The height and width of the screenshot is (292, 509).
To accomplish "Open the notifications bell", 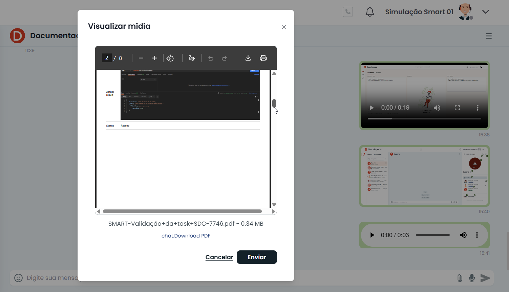I will [x=369, y=12].
